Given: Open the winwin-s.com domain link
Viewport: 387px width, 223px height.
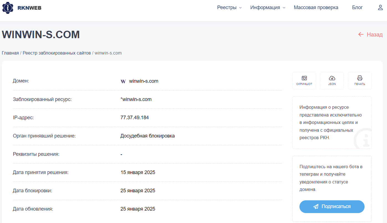Looking at the screenshot, I should pyautogui.click(x=143, y=81).
